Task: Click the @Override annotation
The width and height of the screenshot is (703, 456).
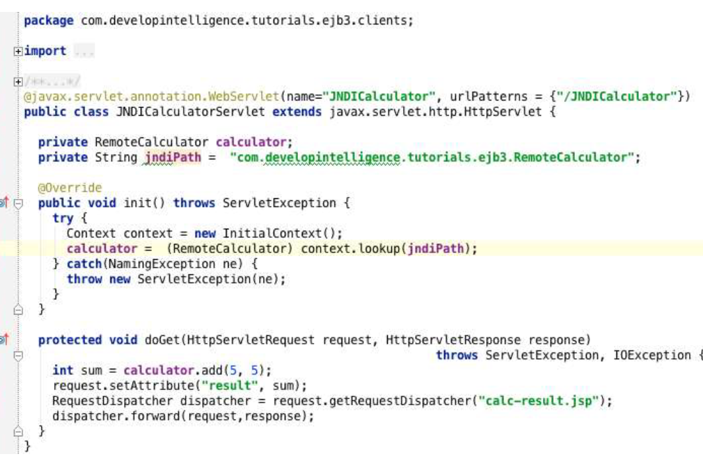Action: pyautogui.click(x=70, y=188)
